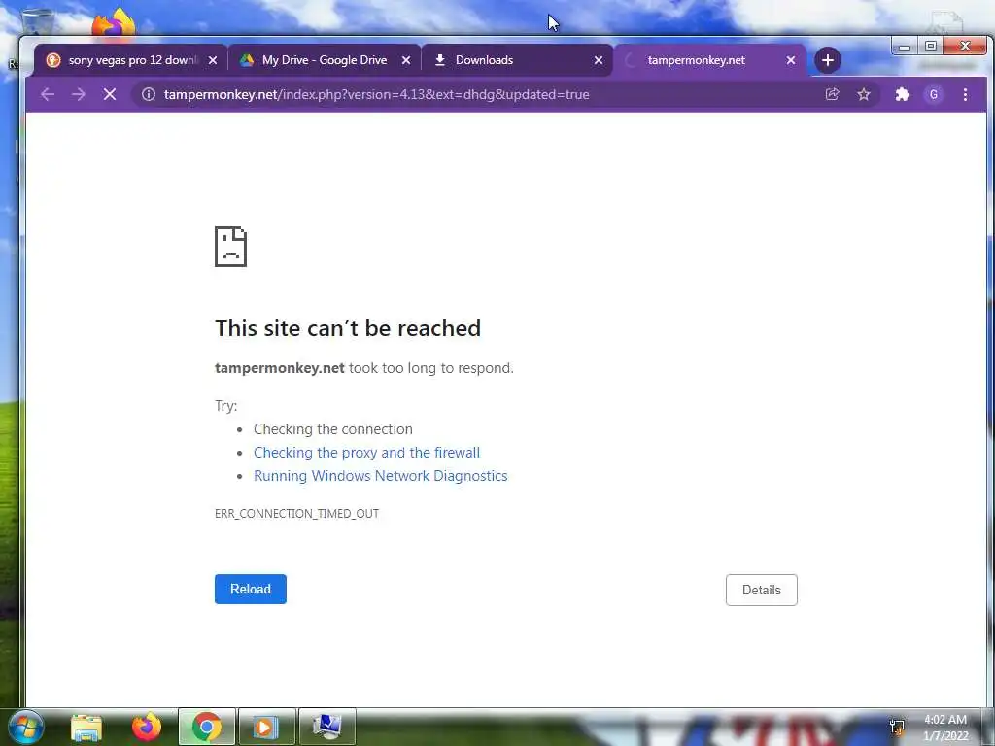Minimize the Chrome window
The height and width of the screenshot is (746, 995).
pos(905,46)
